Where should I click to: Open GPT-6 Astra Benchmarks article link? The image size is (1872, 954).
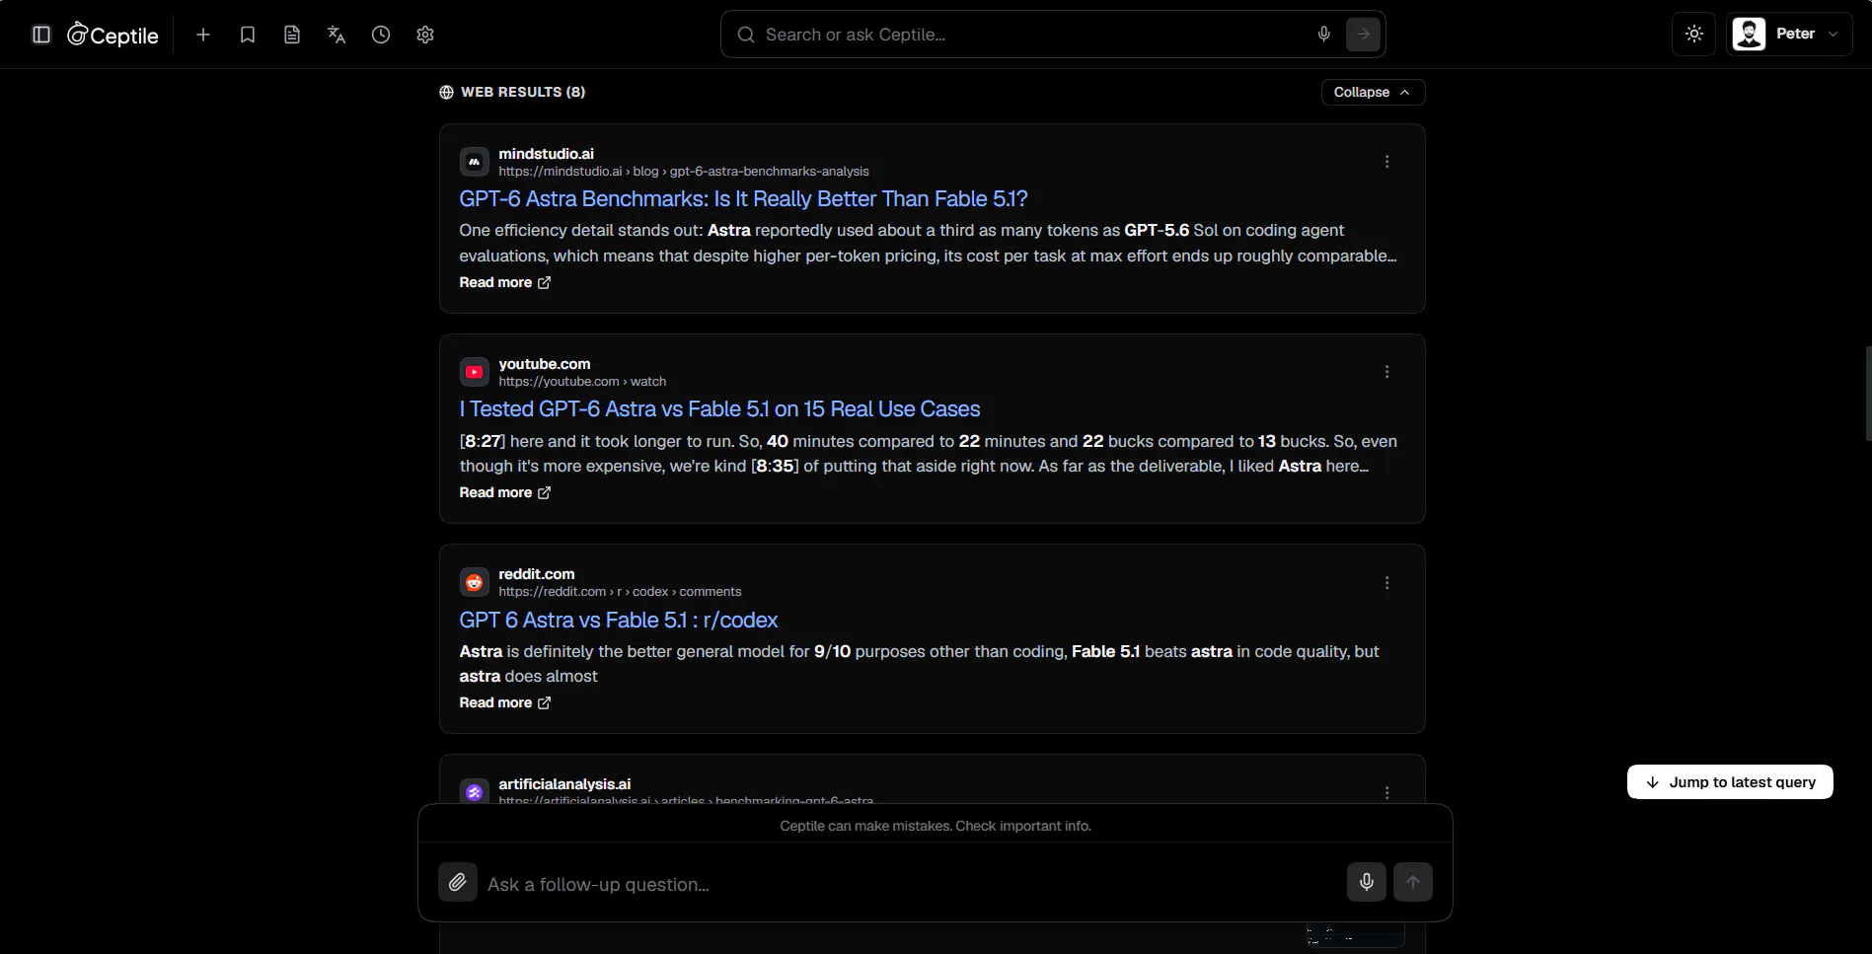tap(743, 198)
